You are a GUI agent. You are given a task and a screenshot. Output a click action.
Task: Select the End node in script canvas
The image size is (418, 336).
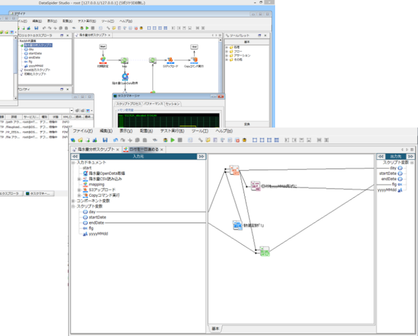194,47
